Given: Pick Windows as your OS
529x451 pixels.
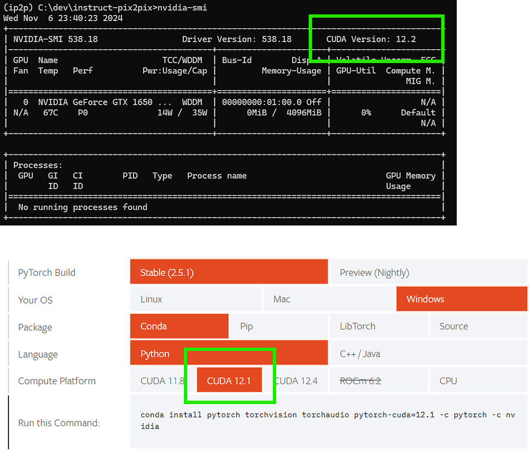Looking at the screenshot, I should tap(462, 299).
